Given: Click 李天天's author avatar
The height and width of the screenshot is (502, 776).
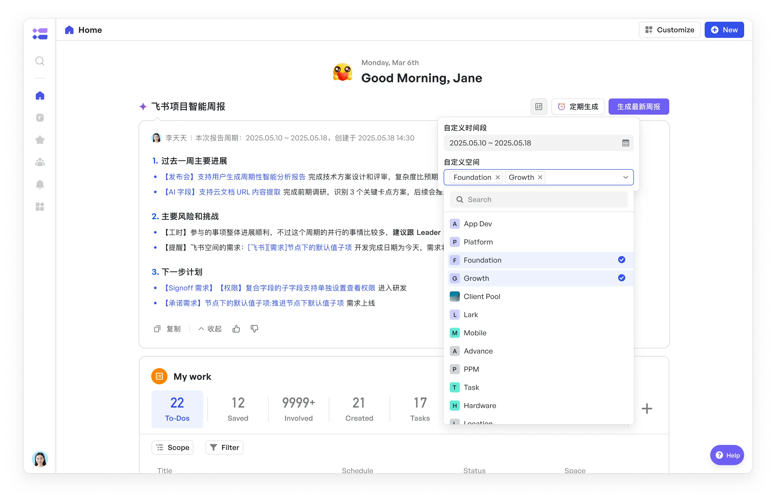Looking at the screenshot, I should [x=157, y=138].
